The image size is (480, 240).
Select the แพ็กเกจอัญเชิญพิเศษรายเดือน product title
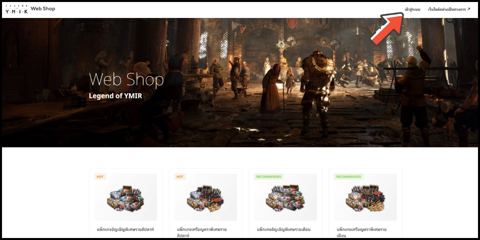click(x=284, y=230)
